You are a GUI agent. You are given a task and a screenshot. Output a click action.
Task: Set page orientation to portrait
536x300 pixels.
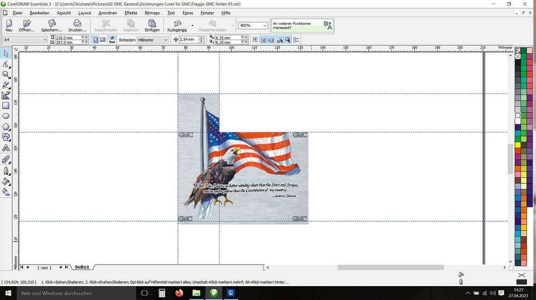pyautogui.click(x=95, y=40)
